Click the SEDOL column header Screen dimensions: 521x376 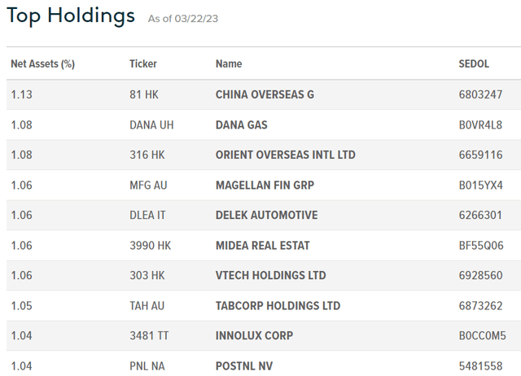click(475, 63)
